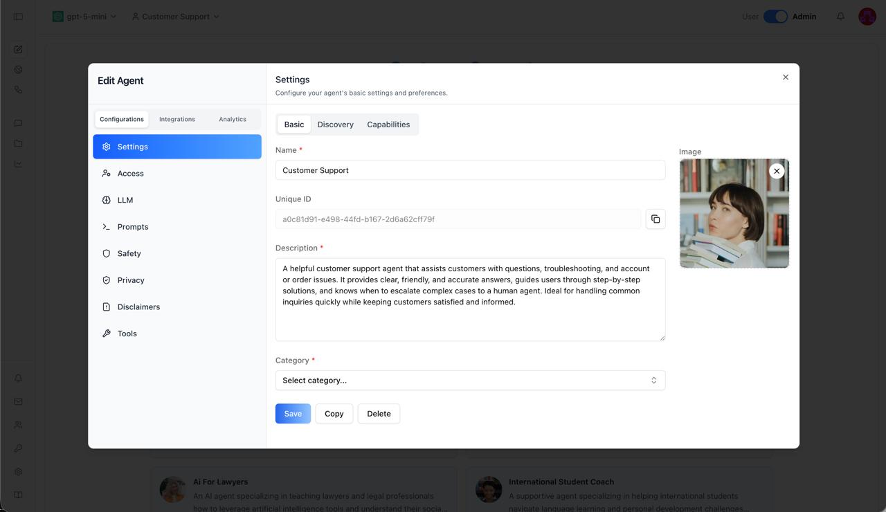Open the chat bubble icon in sidebar
The image size is (886, 512).
(19, 123)
